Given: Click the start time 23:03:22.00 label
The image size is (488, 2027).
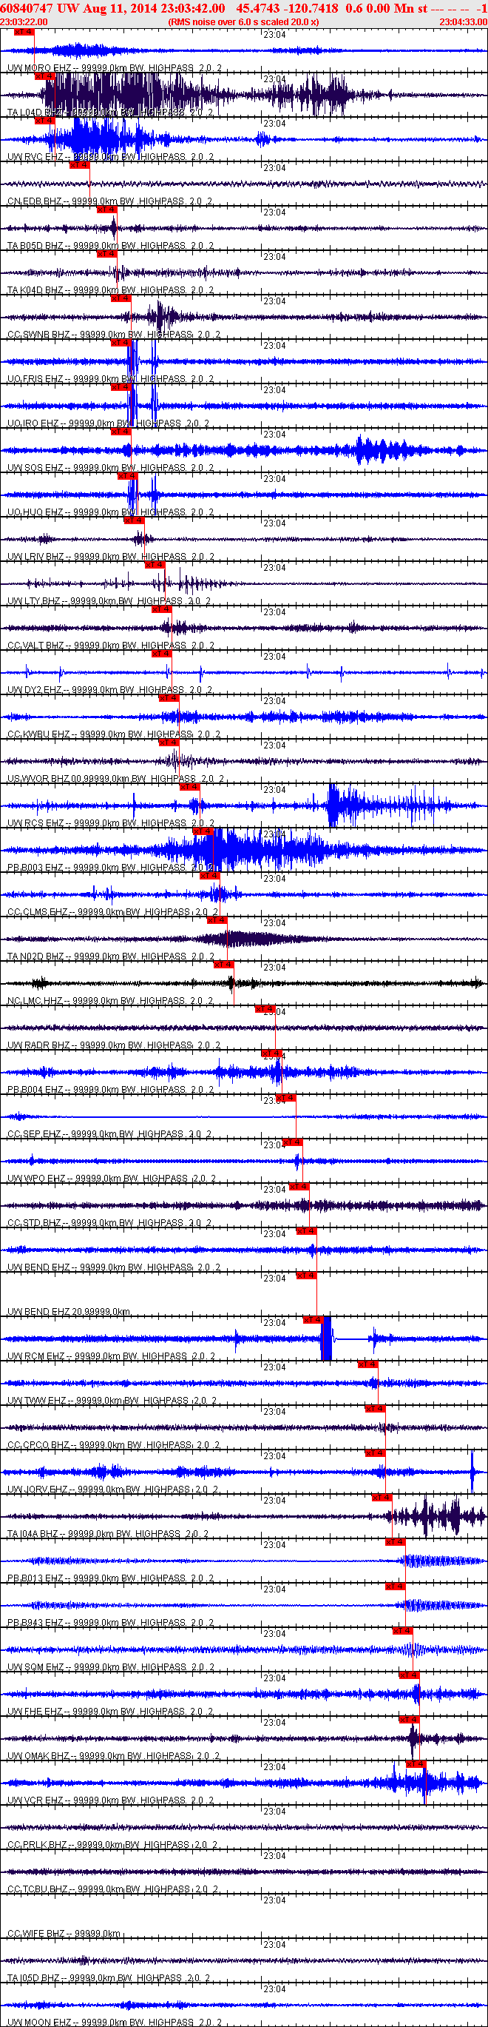Looking at the screenshot, I should (x=24, y=22).
